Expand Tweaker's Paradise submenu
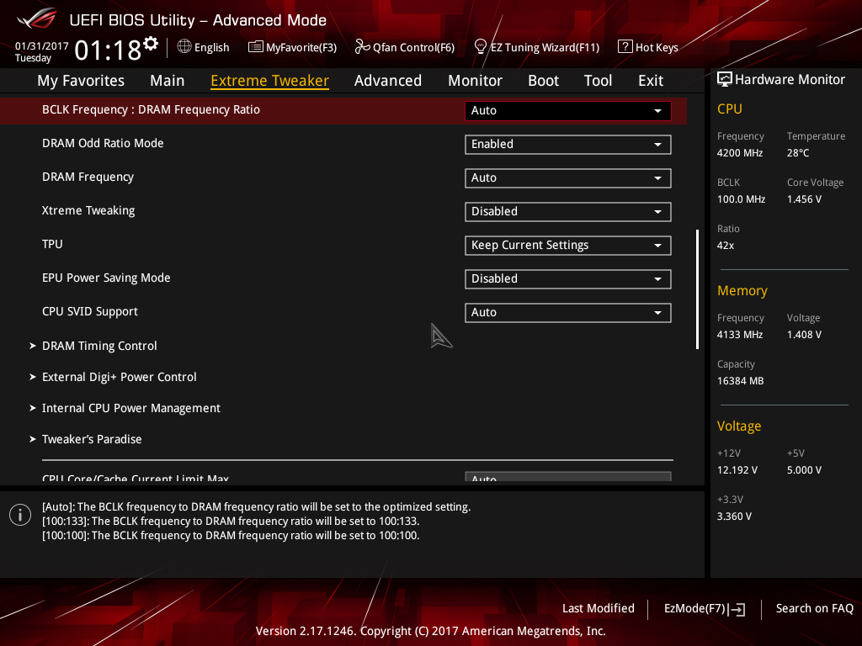Screen dimensions: 862x646 92,439
